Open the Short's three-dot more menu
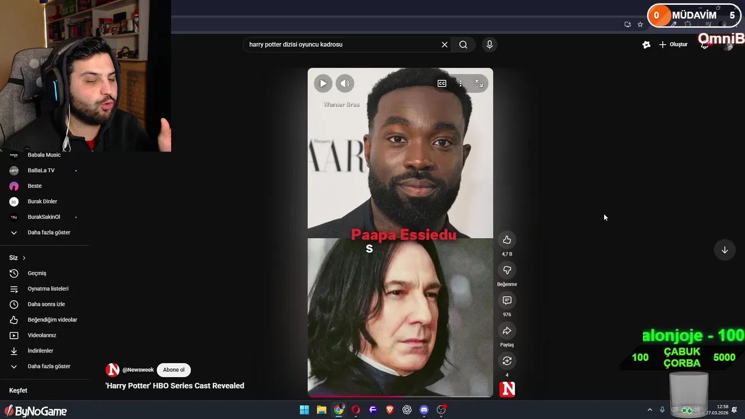 point(460,83)
